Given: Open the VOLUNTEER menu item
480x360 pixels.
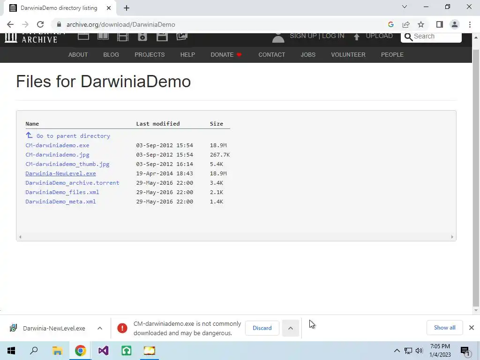Looking at the screenshot, I should (x=348, y=55).
